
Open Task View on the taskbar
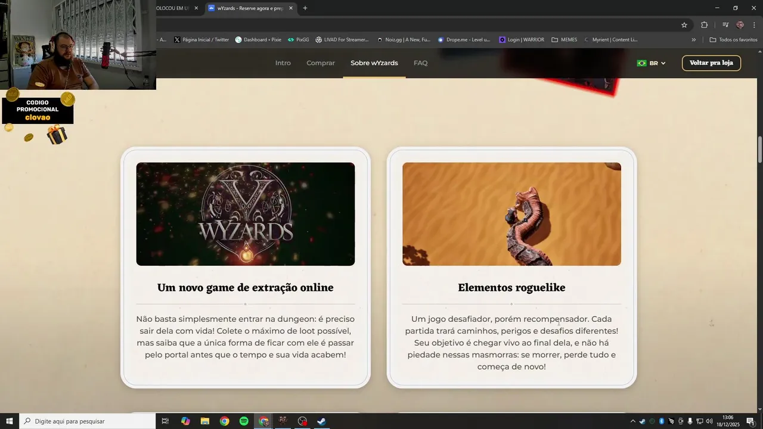pos(165,421)
